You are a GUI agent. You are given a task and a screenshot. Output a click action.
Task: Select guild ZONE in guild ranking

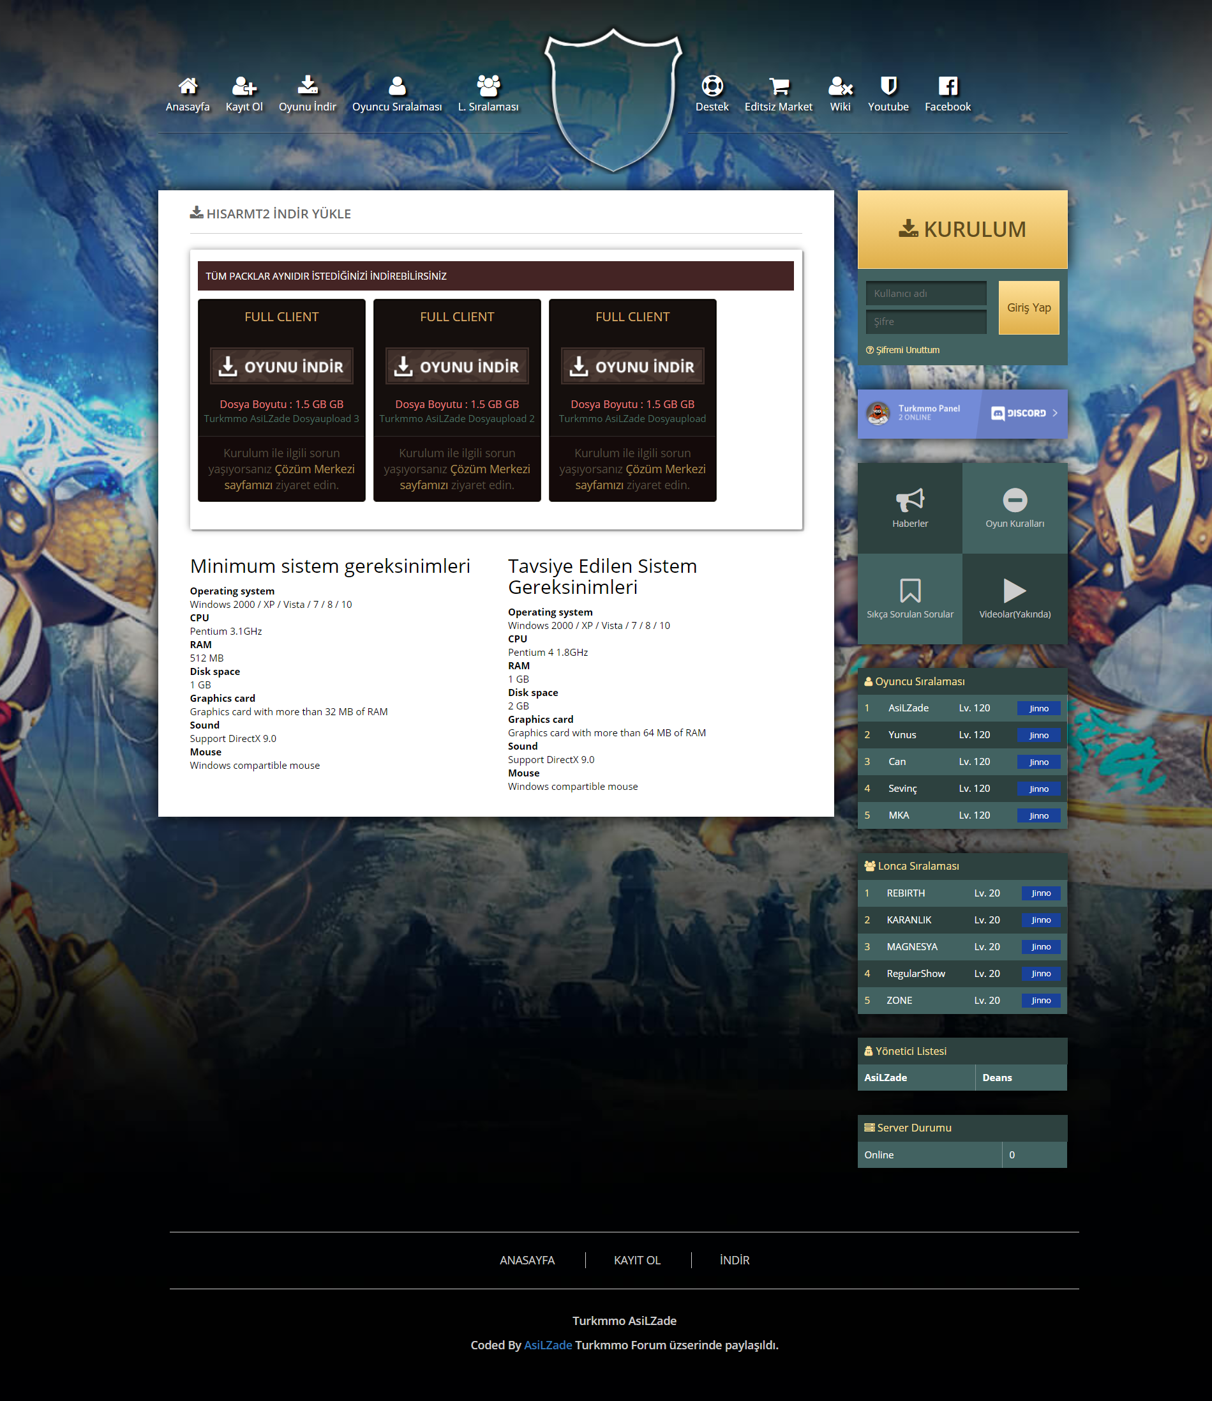(x=899, y=1001)
